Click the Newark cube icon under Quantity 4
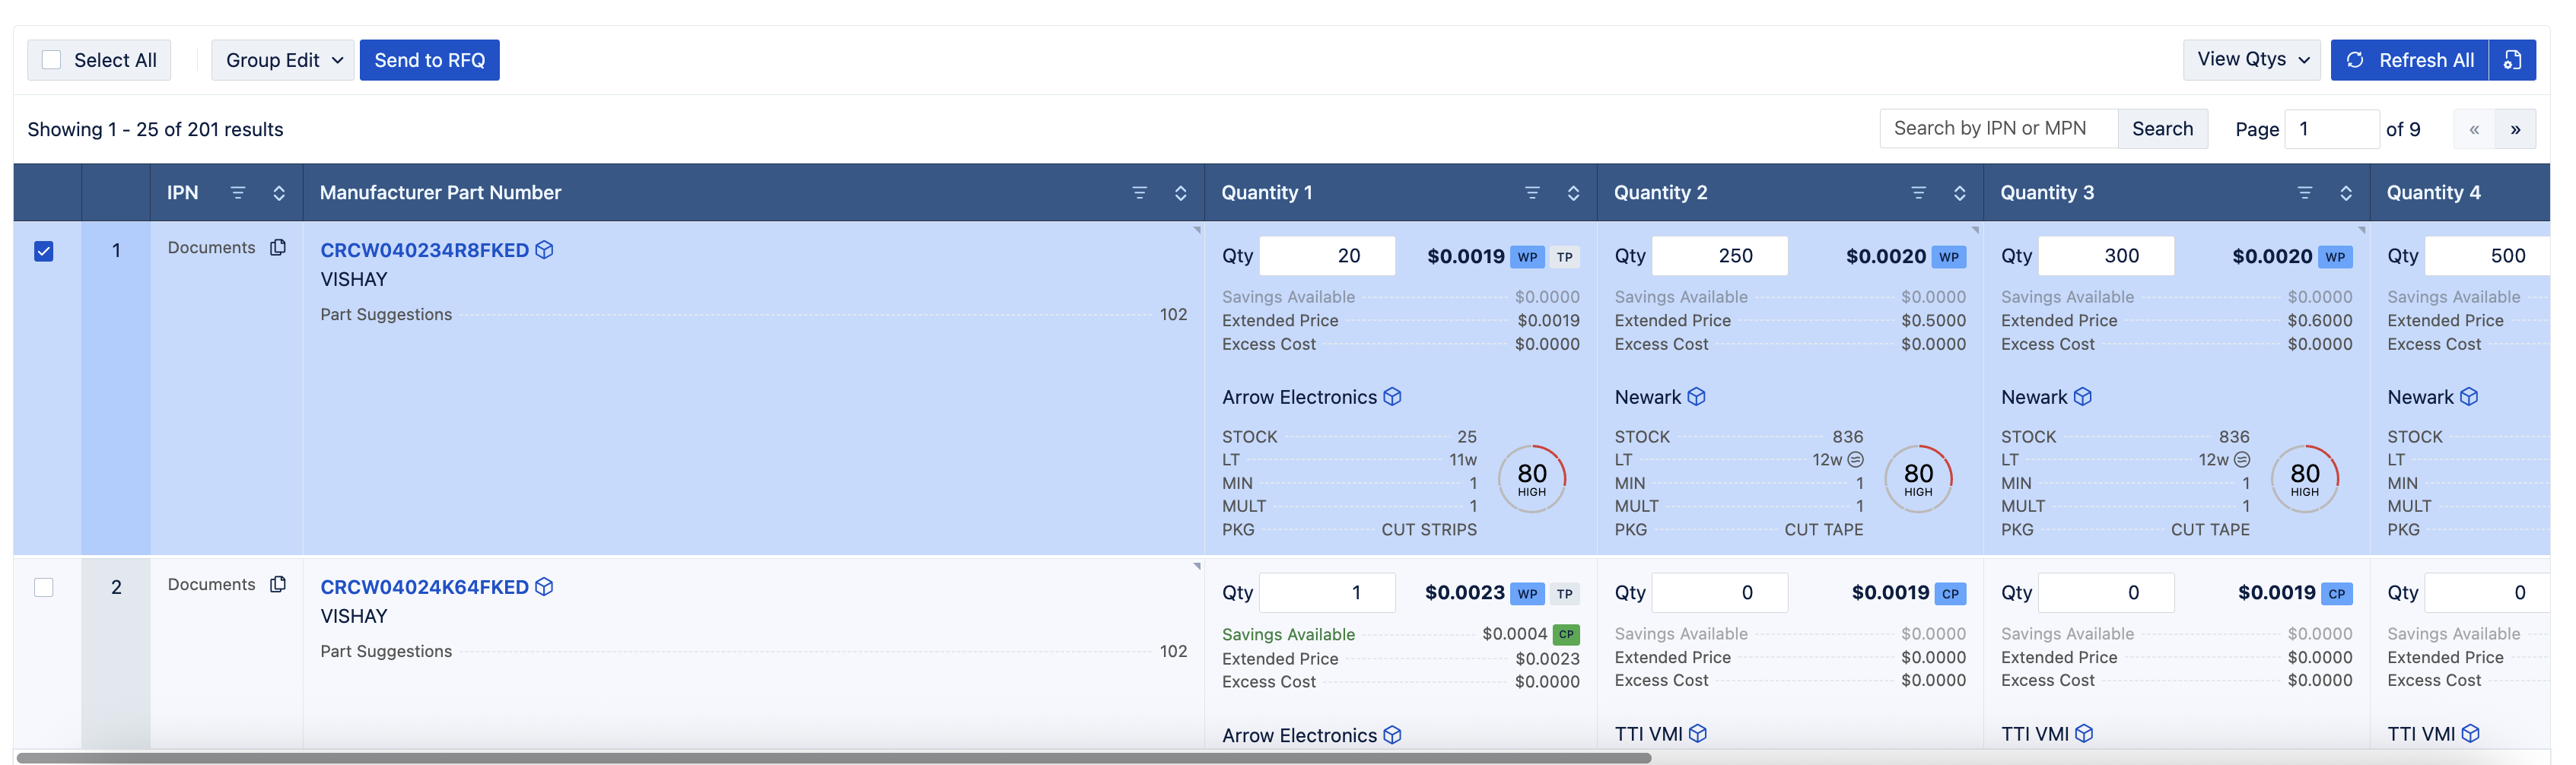Screen dimensions: 2576x765 (x=2469, y=397)
